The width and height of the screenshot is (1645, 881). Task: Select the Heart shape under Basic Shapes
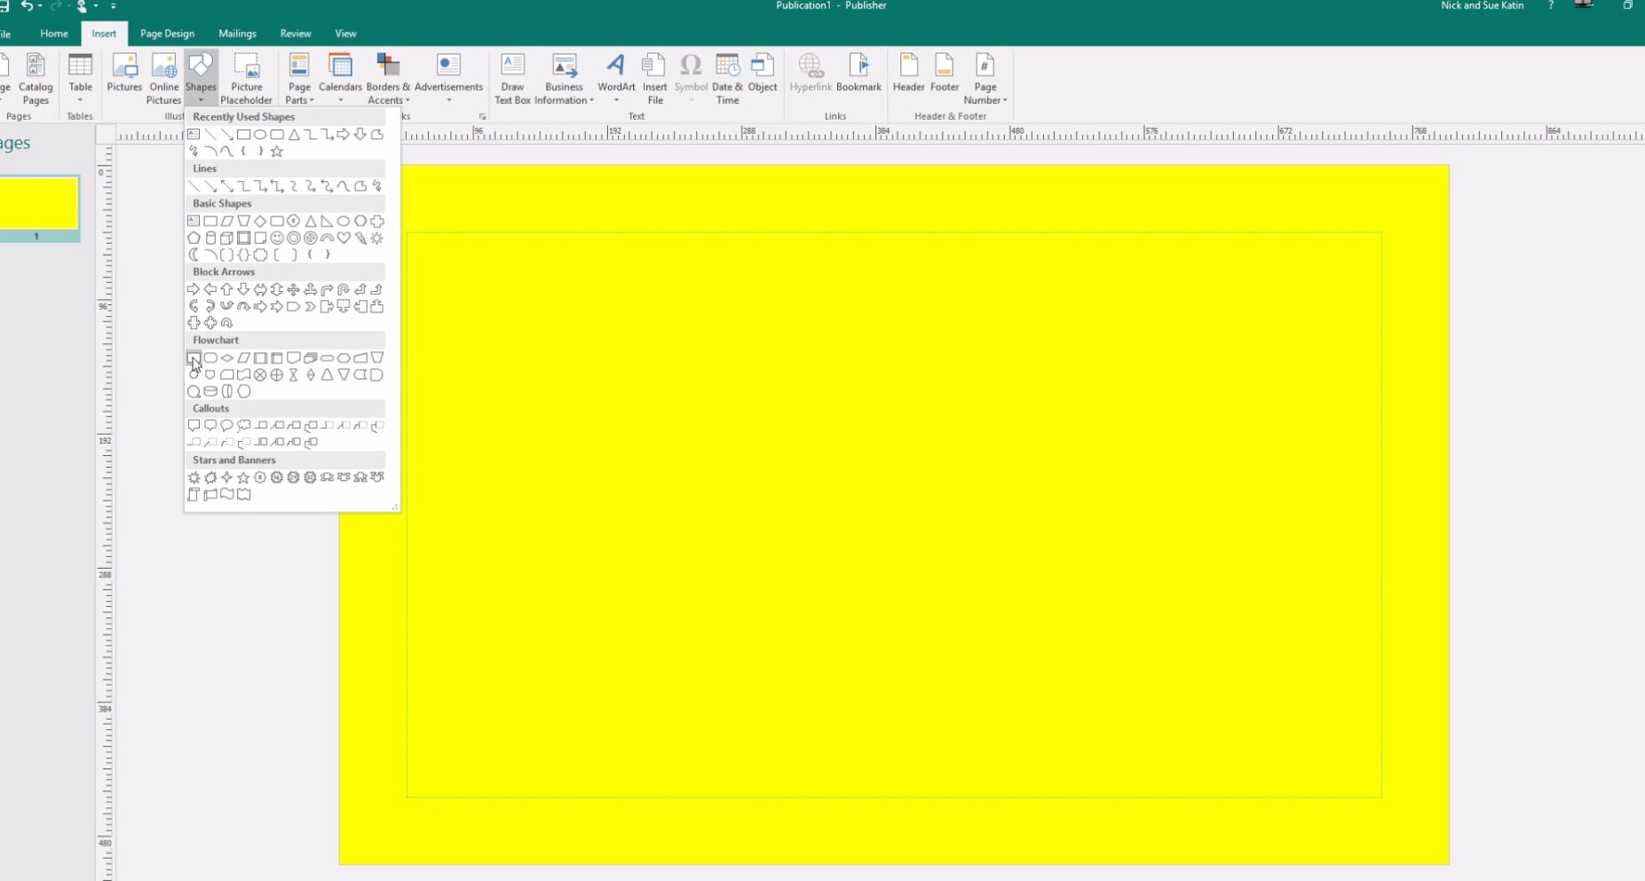click(344, 238)
